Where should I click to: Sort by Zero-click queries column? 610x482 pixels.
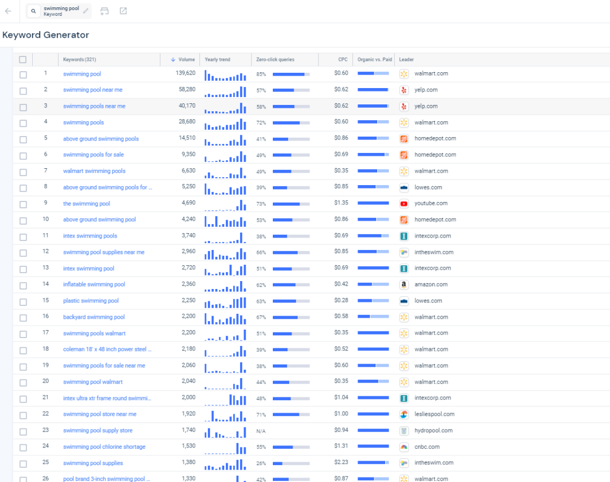click(275, 60)
